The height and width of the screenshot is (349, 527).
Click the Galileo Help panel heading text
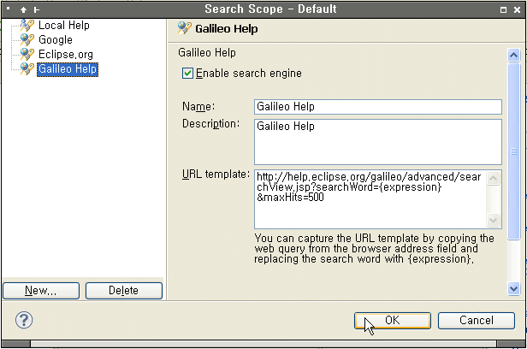click(x=227, y=29)
